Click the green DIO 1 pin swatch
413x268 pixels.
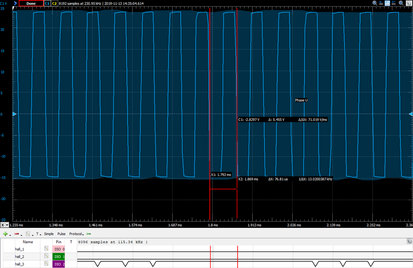58,256
